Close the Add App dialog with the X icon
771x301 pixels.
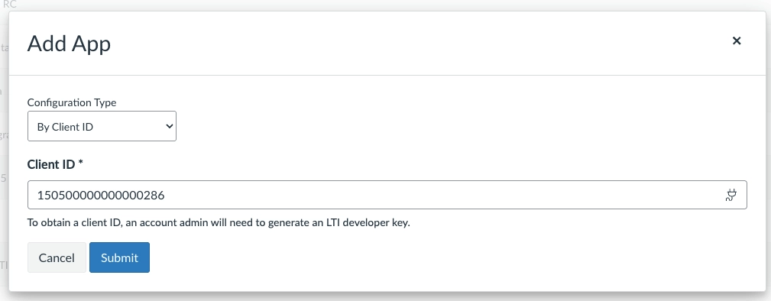[736, 40]
